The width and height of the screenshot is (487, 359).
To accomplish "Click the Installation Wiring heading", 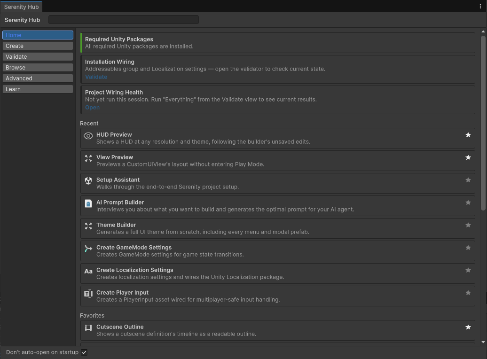I will click(110, 62).
